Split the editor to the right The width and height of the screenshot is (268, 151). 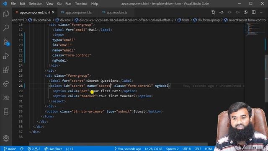pos(254,12)
